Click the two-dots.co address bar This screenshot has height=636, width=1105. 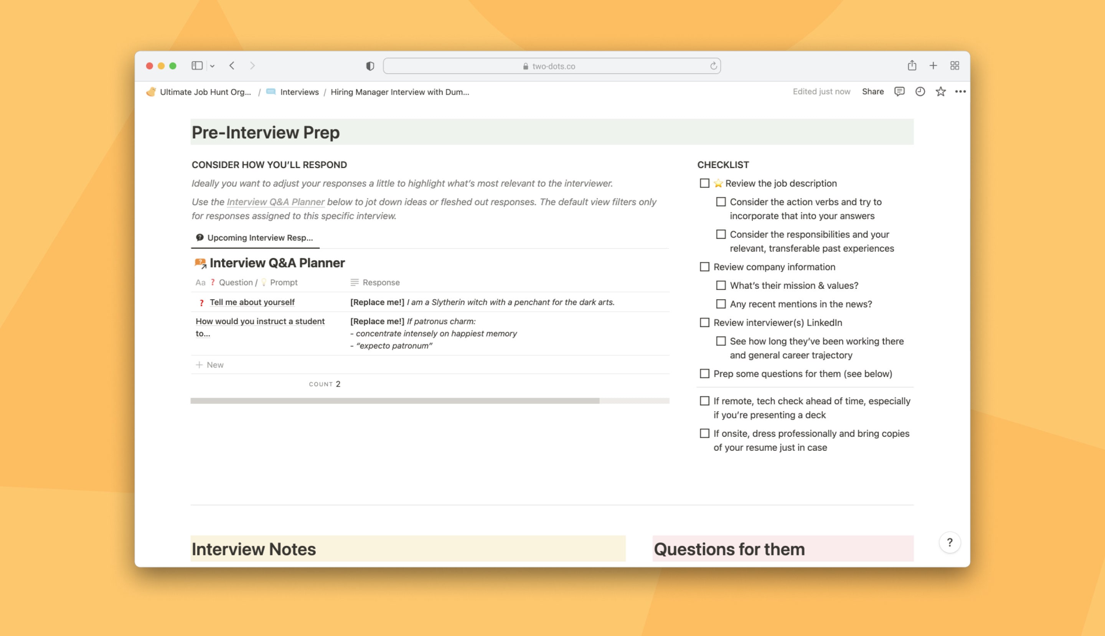551,66
